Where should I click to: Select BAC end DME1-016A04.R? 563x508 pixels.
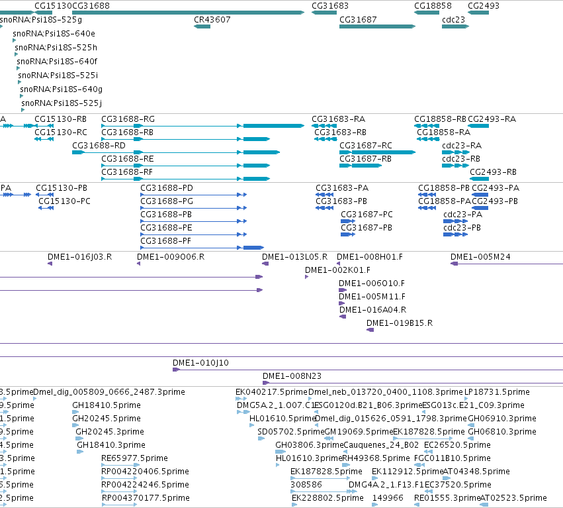click(372, 310)
